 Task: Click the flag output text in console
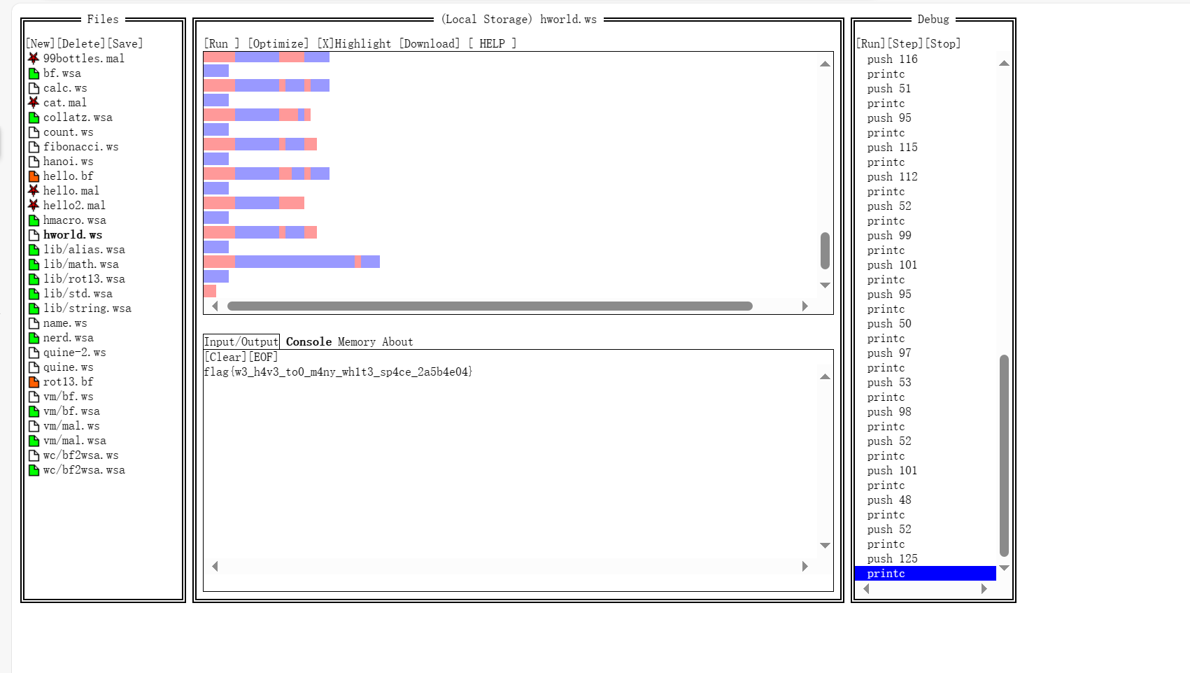338,371
